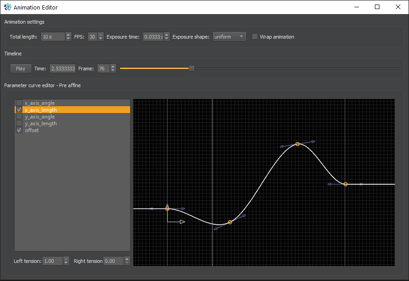Click left tangent handle of dip keyframe
This screenshot has height=281, width=409.
[x=216, y=229]
